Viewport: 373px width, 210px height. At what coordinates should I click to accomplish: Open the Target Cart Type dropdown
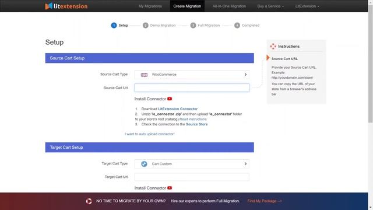(x=192, y=164)
